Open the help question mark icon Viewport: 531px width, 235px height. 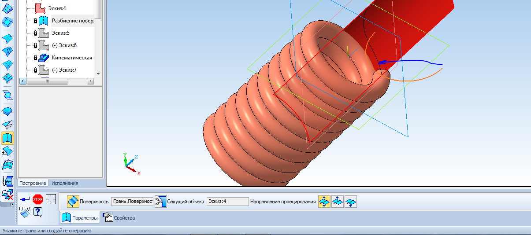pyautogui.click(x=38, y=212)
